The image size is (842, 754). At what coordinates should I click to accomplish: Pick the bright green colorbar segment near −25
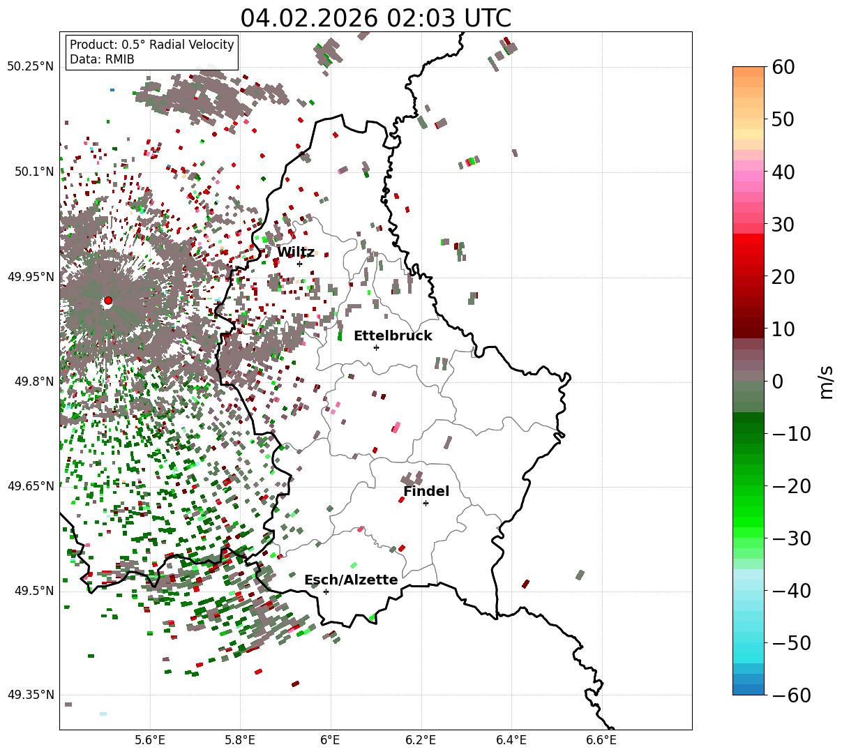(x=749, y=512)
